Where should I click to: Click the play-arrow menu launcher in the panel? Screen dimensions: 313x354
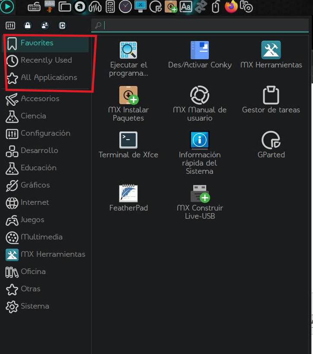(x=7, y=6)
